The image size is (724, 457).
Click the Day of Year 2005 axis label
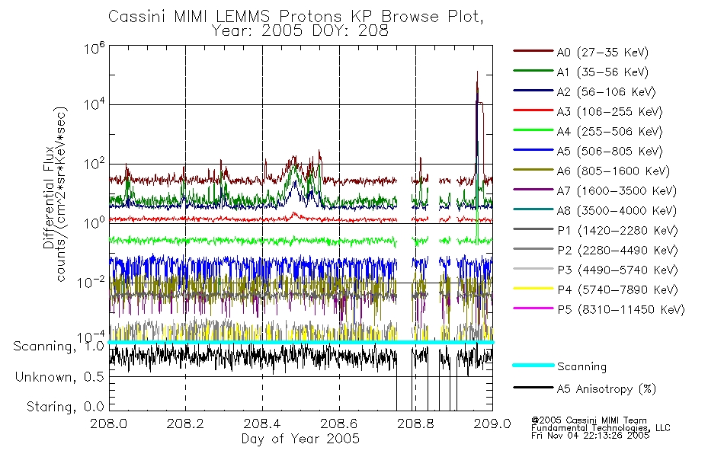click(300, 439)
